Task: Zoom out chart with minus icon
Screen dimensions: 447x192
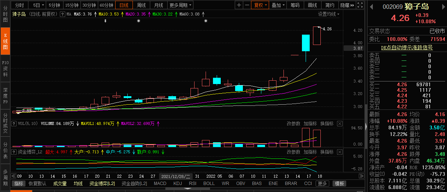Action: (246, 5)
